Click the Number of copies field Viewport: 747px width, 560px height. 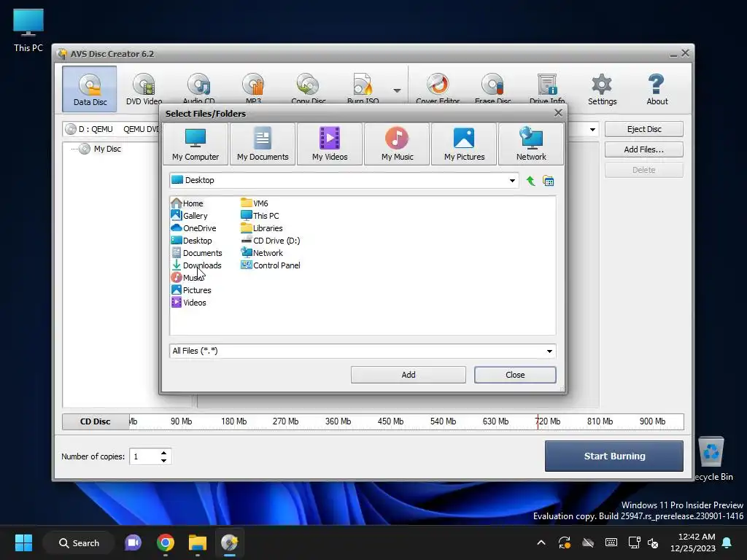pos(144,456)
